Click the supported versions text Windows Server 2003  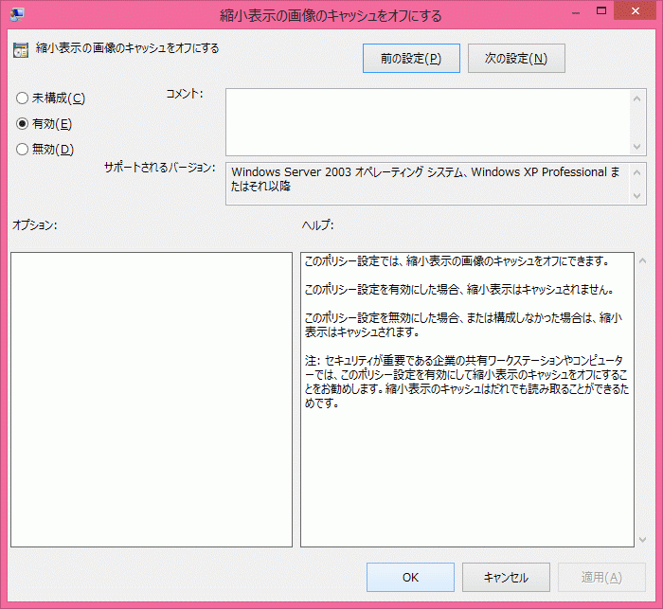click(425, 179)
